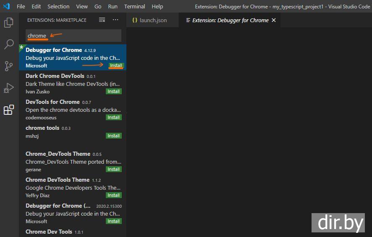Install Debugger for Chrome 4.12.9 extension
This screenshot has height=237, width=372.
click(x=116, y=65)
